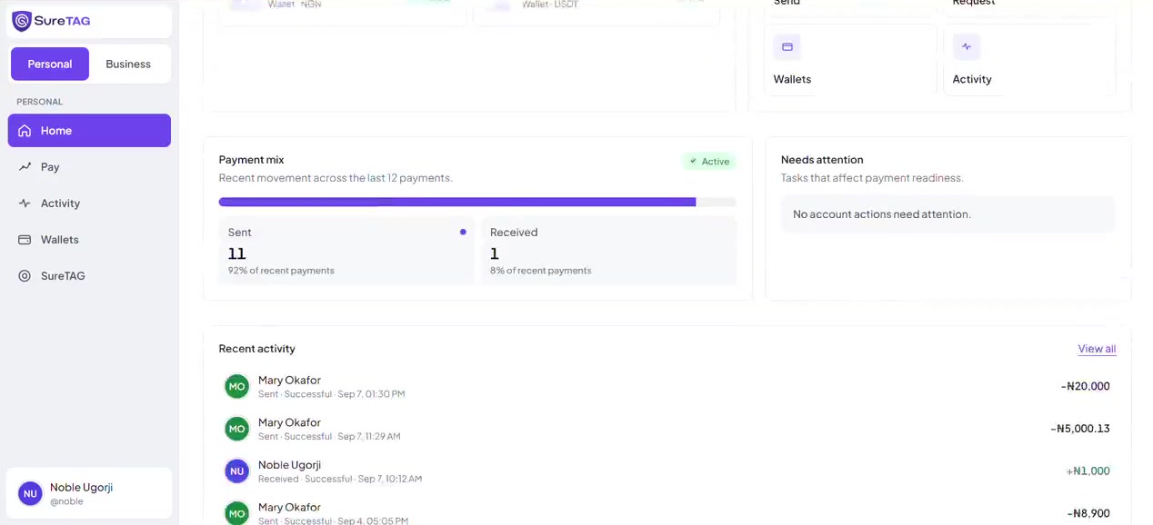
Task: Click the NU avatar in Recent activity
Action: click(x=237, y=471)
